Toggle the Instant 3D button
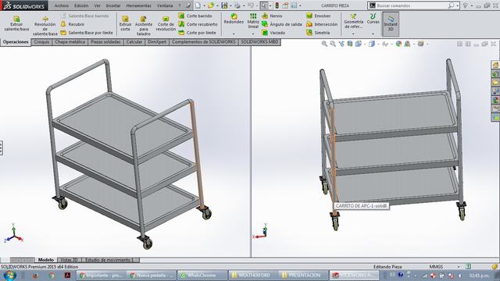This screenshot has height=281, width=500. [391, 24]
